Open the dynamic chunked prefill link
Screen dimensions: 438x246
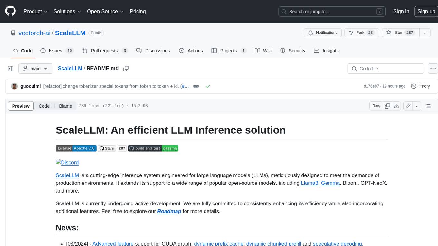(x=274, y=244)
